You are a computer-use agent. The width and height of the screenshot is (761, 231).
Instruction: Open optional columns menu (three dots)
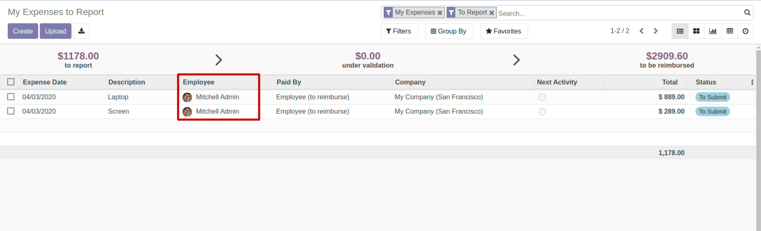point(752,82)
